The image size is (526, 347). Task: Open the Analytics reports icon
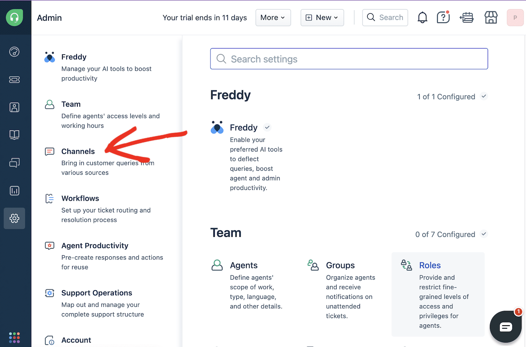click(14, 191)
